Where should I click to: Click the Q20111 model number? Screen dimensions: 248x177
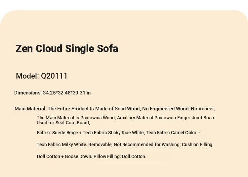[54, 76]
